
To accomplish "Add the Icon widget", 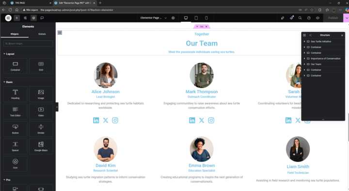I will [x=16, y=164].
